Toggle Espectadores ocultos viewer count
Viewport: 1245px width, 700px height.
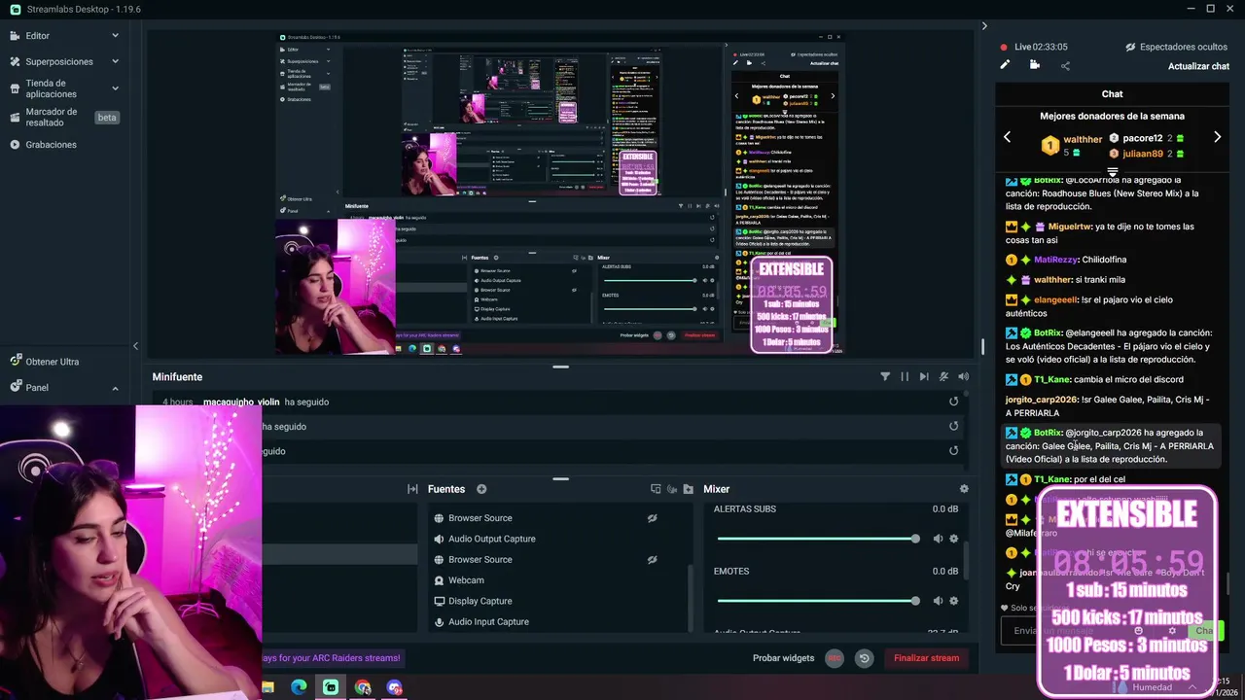click(1176, 47)
